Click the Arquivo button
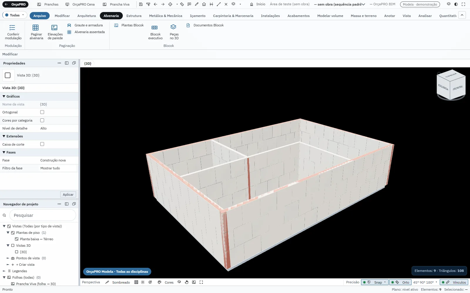 [40, 16]
